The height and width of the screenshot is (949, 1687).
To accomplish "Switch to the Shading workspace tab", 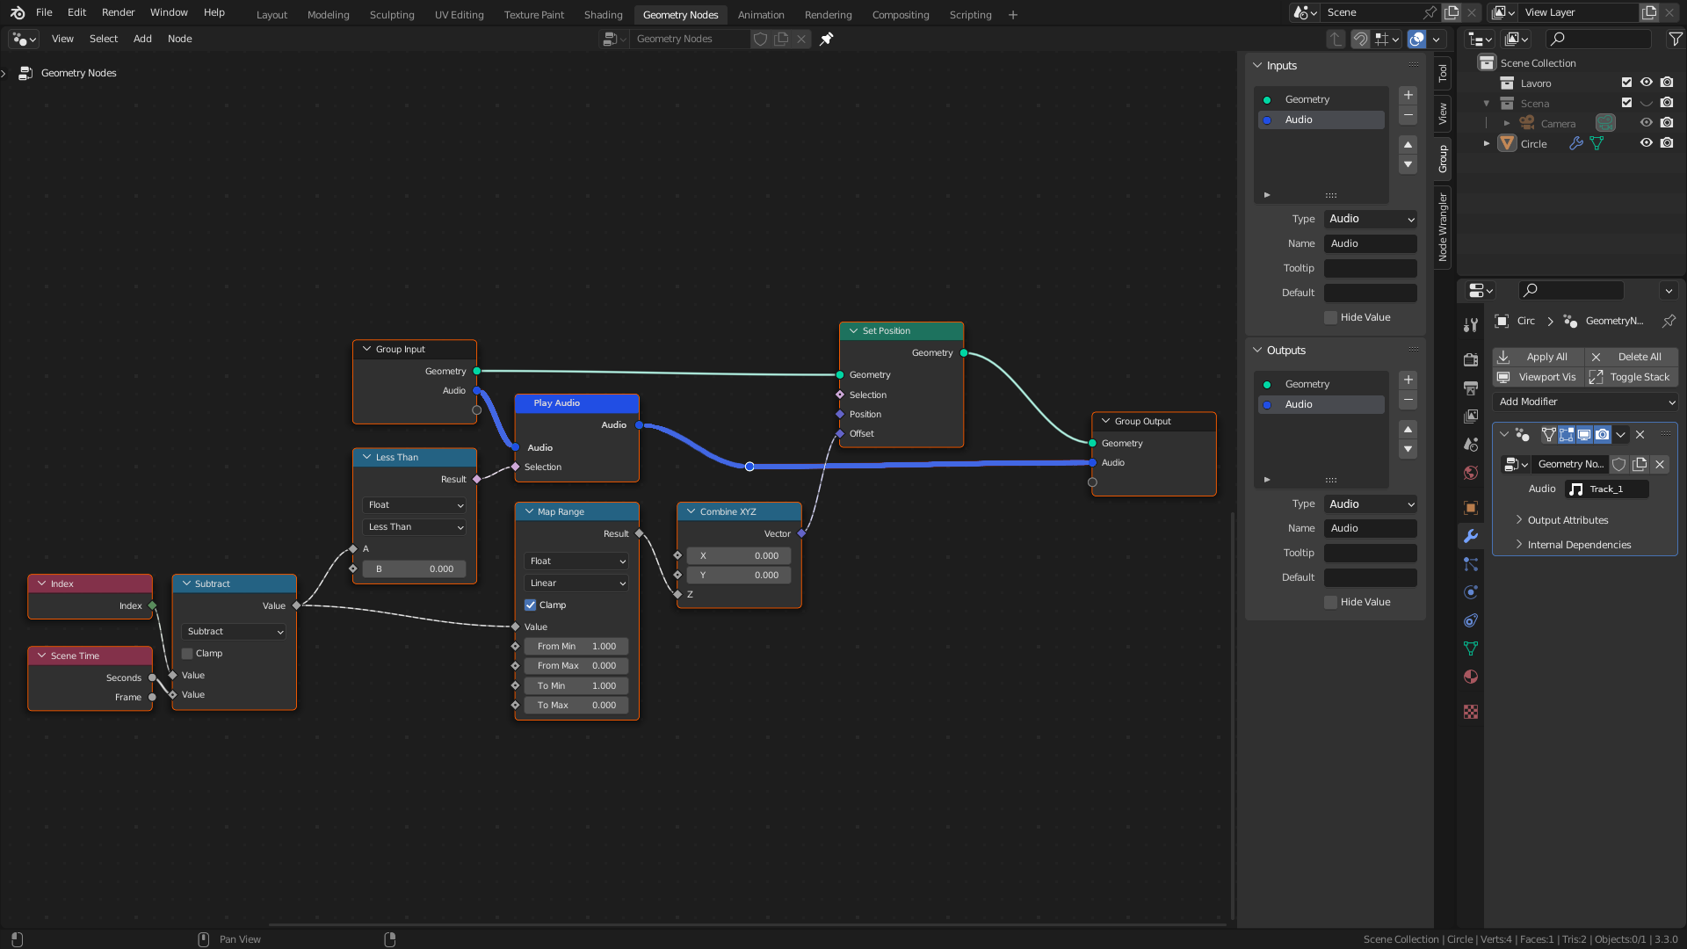I will (x=603, y=15).
